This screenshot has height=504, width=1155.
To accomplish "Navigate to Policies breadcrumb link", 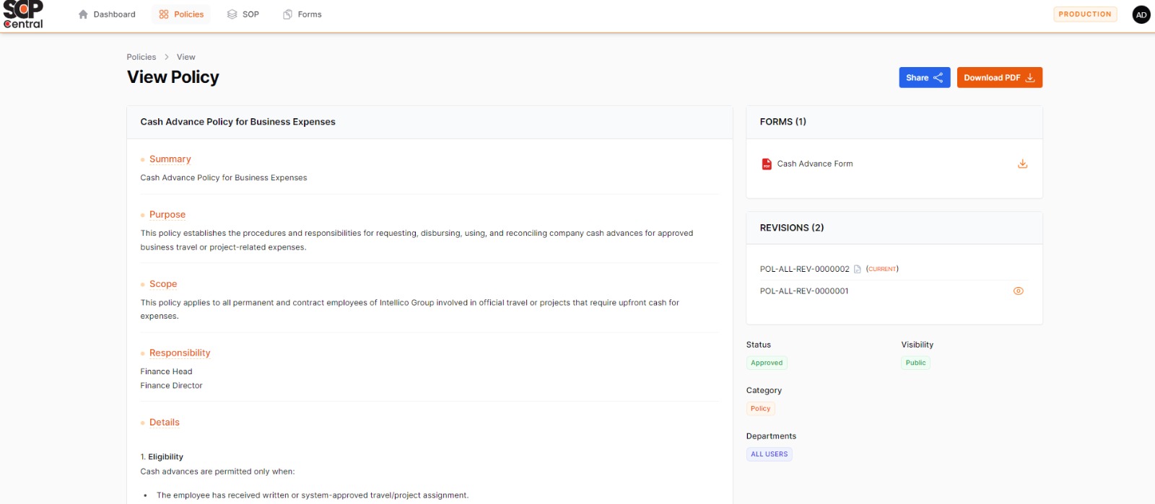I will click(x=141, y=57).
